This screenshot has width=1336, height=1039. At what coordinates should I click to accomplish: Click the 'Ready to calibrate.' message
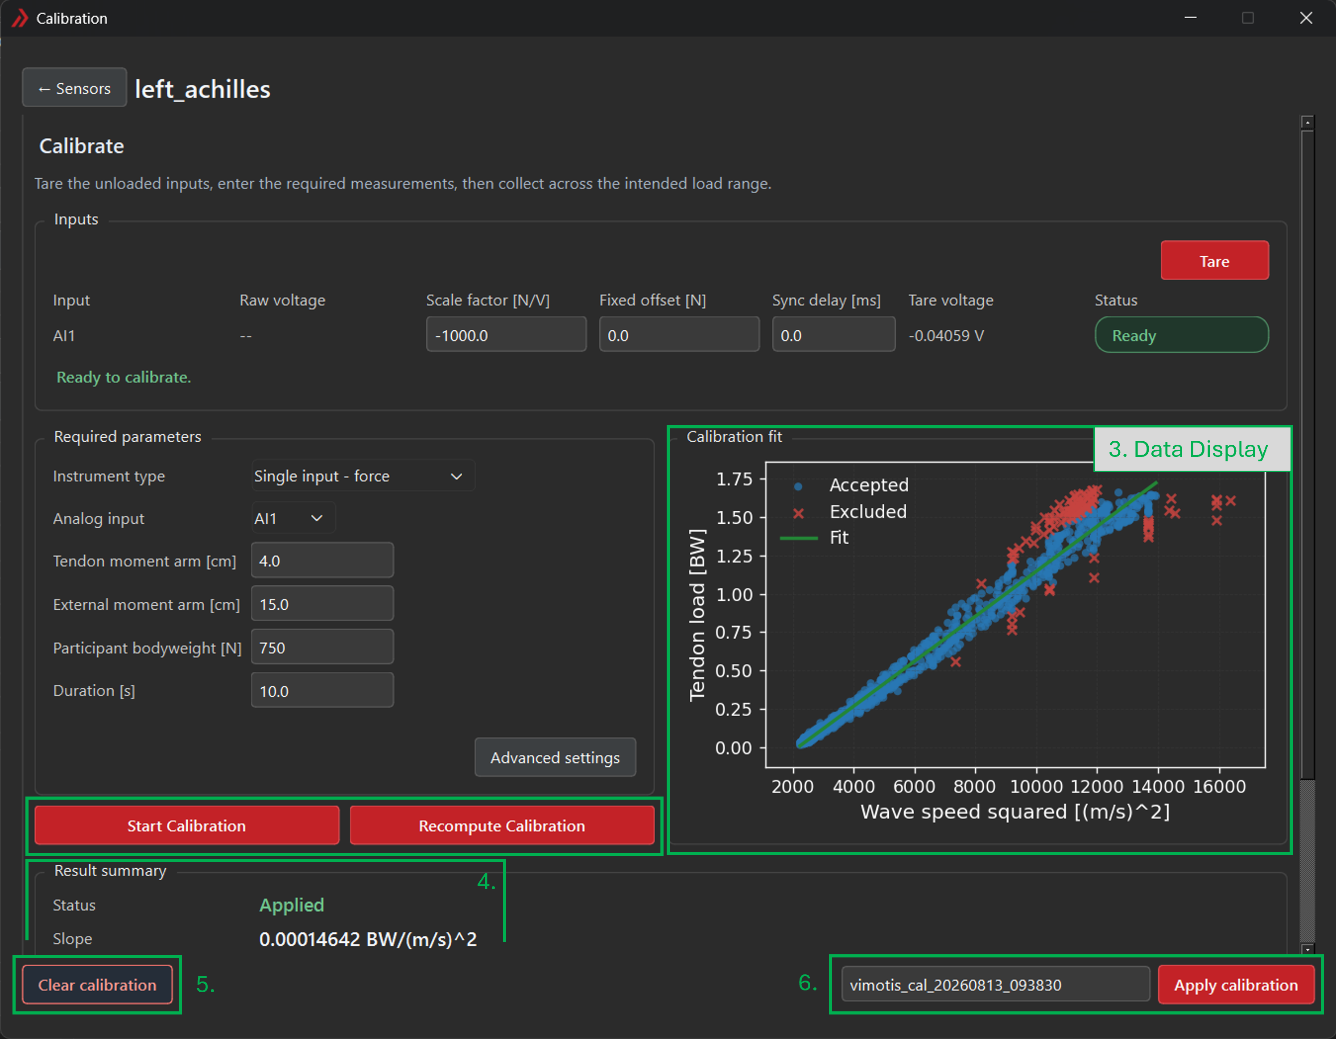click(x=124, y=378)
